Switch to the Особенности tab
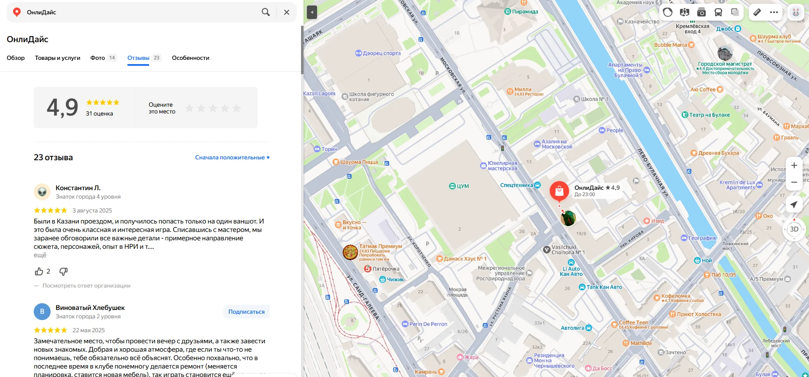Viewport: 809px width, 377px height. [x=191, y=58]
